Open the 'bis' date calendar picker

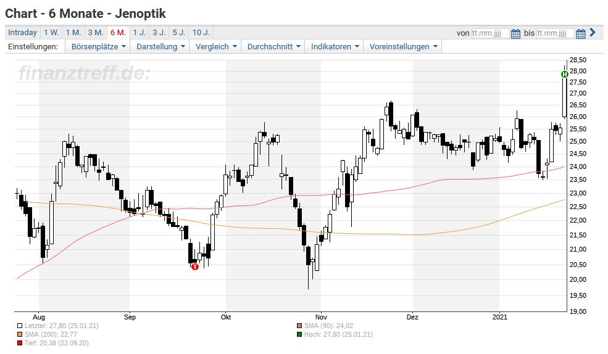pyautogui.click(x=580, y=33)
